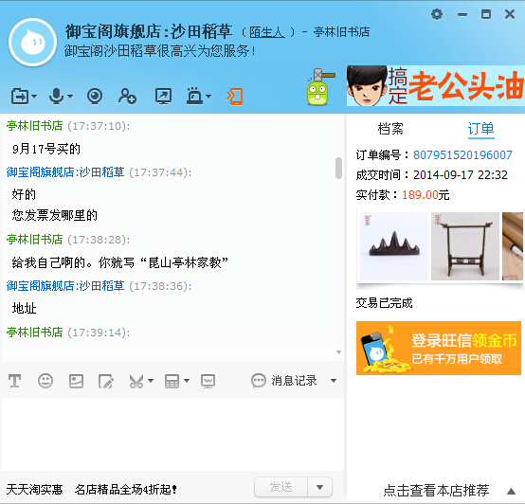Expand the 消息记录 dropdown arrow
This screenshot has width=525, height=504.
(x=334, y=381)
